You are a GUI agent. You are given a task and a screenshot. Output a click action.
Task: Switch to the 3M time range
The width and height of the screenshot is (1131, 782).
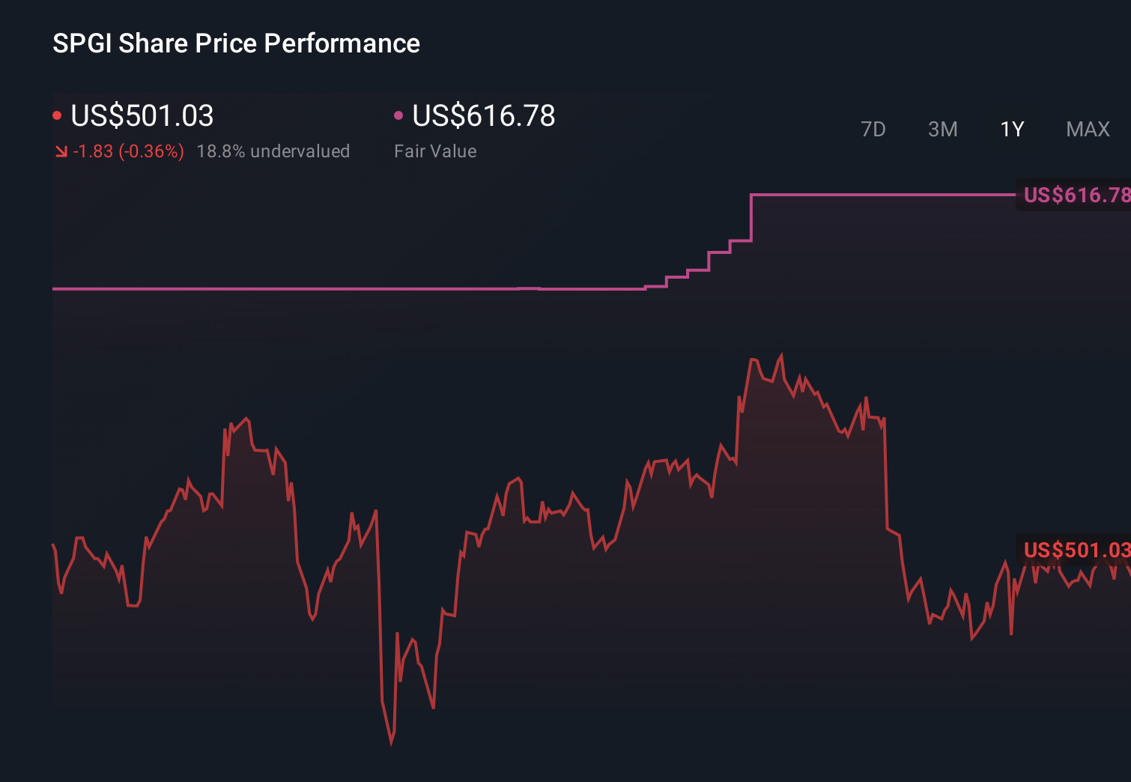(942, 129)
